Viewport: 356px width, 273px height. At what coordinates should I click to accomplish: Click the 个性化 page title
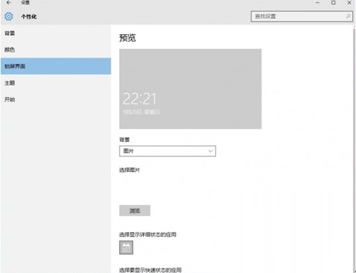click(29, 17)
